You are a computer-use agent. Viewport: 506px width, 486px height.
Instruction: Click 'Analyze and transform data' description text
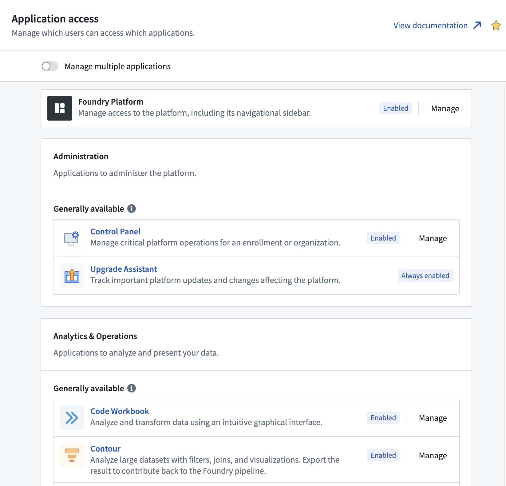click(206, 422)
